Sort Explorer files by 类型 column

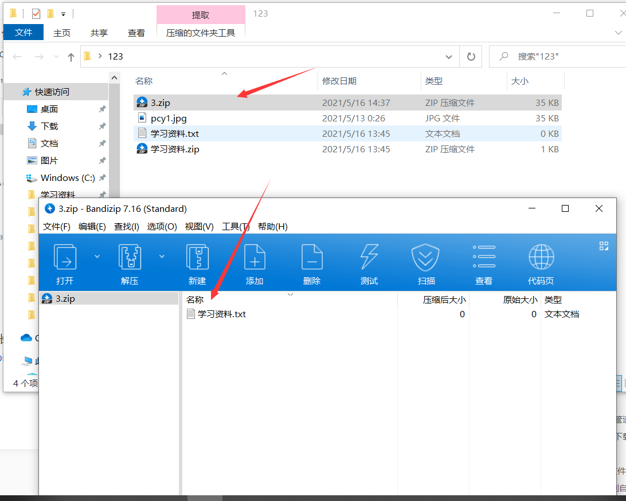pyautogui.click(x=433, y=81)
